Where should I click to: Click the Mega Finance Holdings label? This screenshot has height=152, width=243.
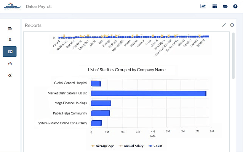pyautogui.click(x=71, y=103)
